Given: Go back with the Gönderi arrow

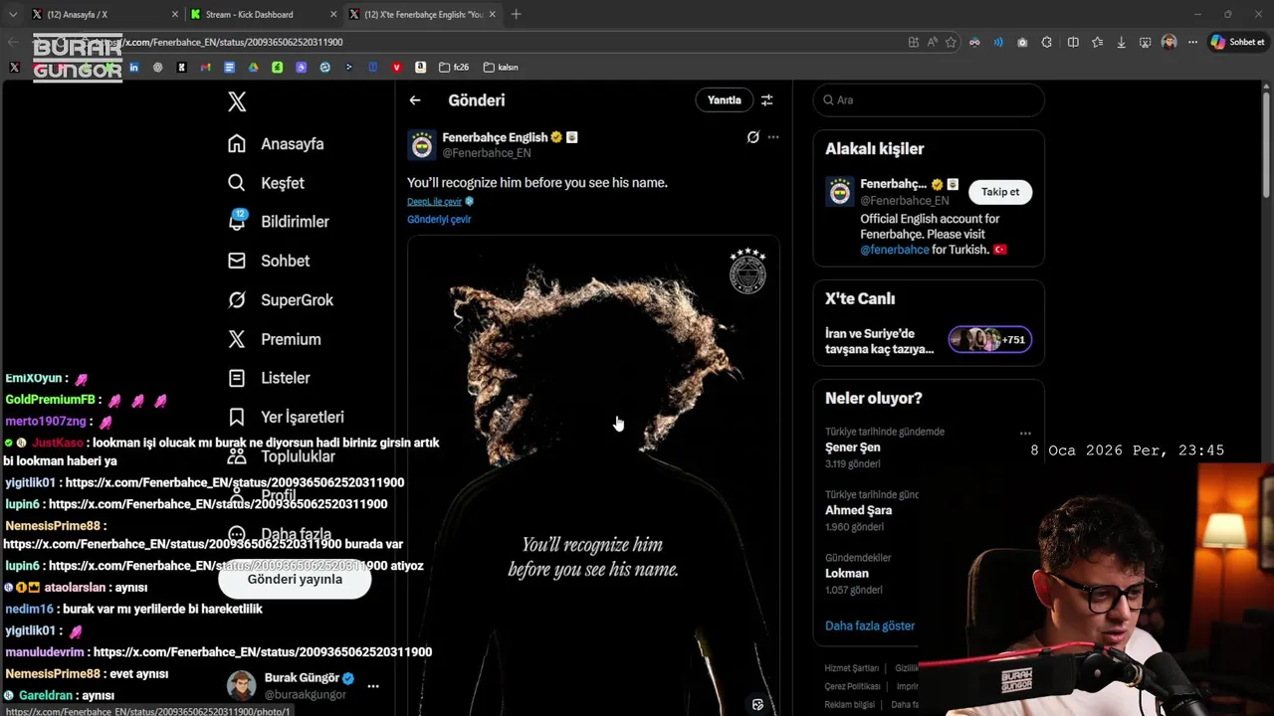Looking at the screenshot, I should click(415, 100).
